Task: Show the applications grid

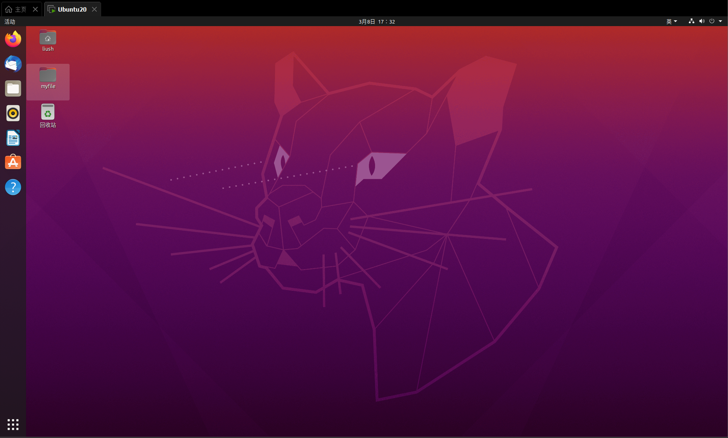Action: [x=13, y=425]
